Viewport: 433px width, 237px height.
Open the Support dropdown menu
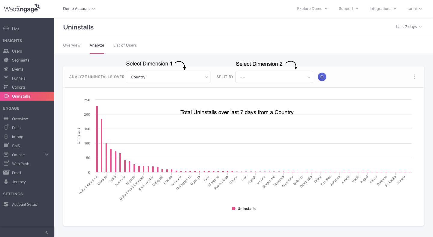[349, 9]
